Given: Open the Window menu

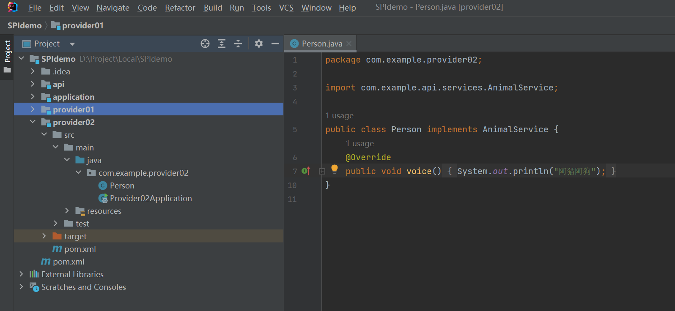Looking at the screenshot, I should (316, 8).
